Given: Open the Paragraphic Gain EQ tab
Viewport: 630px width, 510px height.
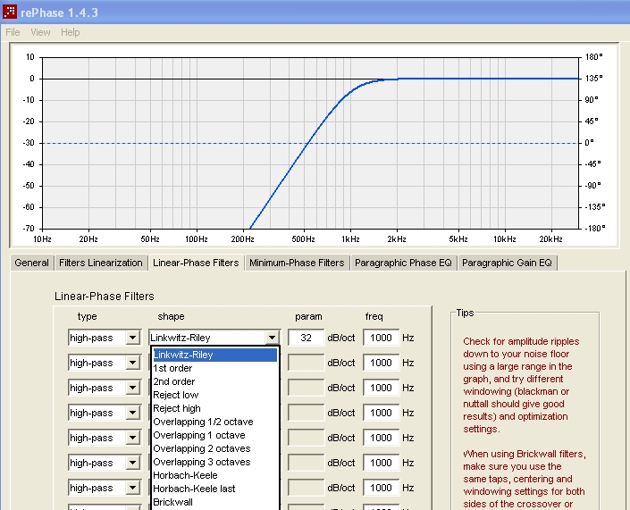Looking at the screenshot, I should point(507,263).
